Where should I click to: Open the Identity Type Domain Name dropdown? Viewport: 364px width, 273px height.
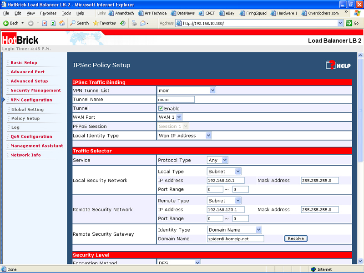coord(258,230)
